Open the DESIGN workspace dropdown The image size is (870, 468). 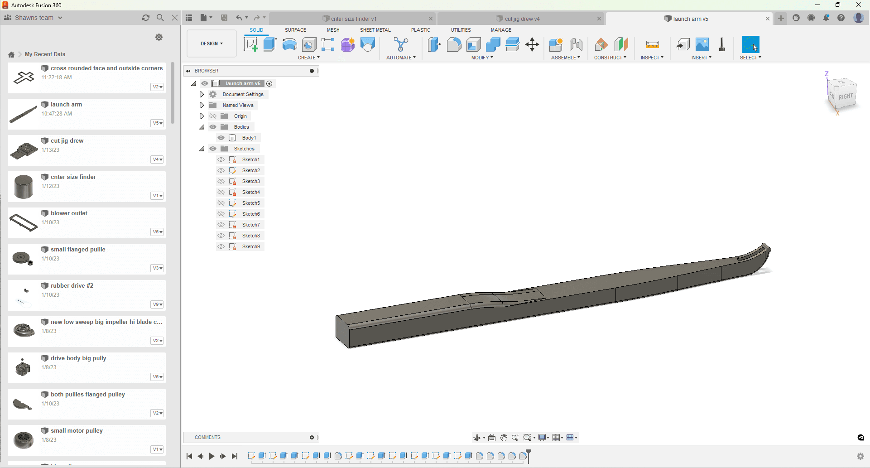click(x=211, y=43)
